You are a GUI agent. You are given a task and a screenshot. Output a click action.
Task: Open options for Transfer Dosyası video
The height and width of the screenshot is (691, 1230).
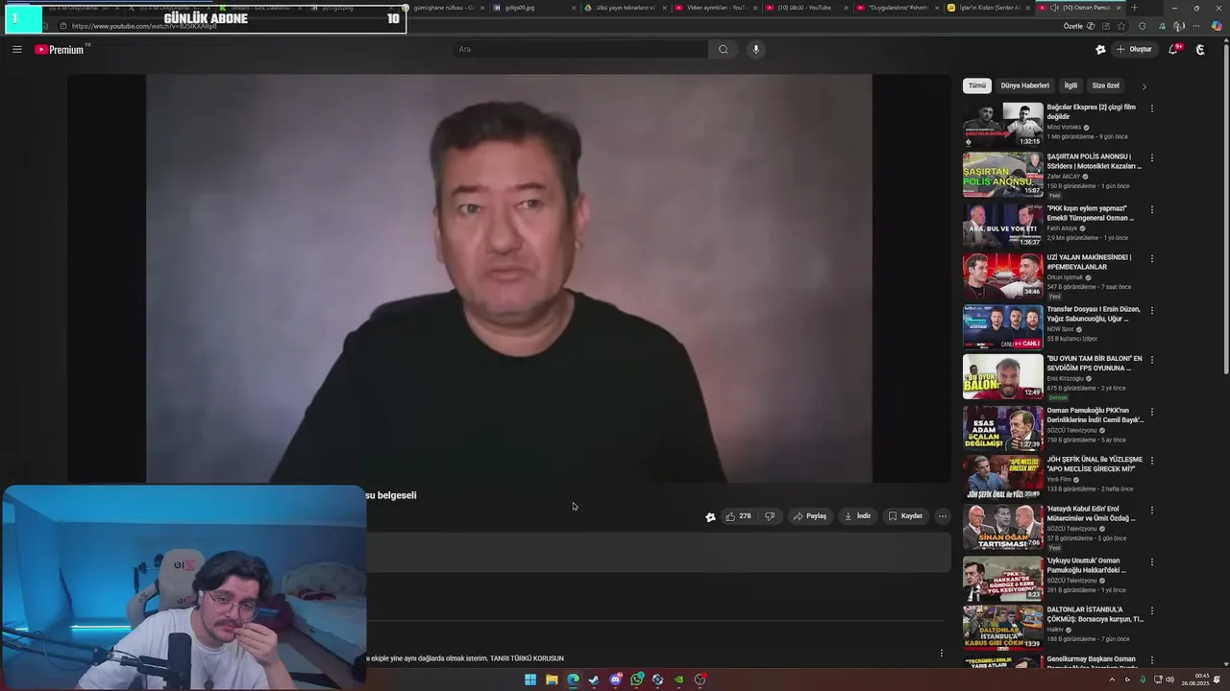[x=1151, y=311]
